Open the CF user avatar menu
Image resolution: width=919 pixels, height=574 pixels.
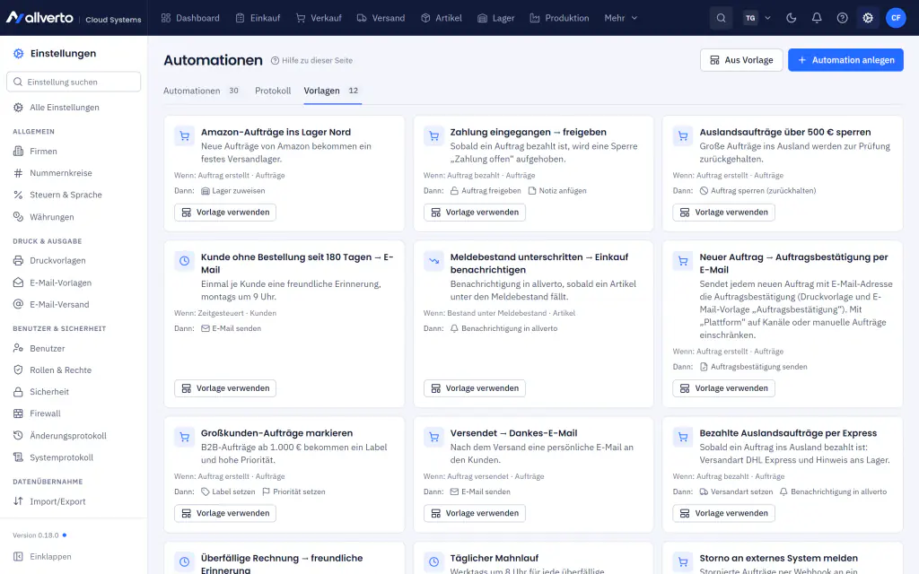click(896, 18)
